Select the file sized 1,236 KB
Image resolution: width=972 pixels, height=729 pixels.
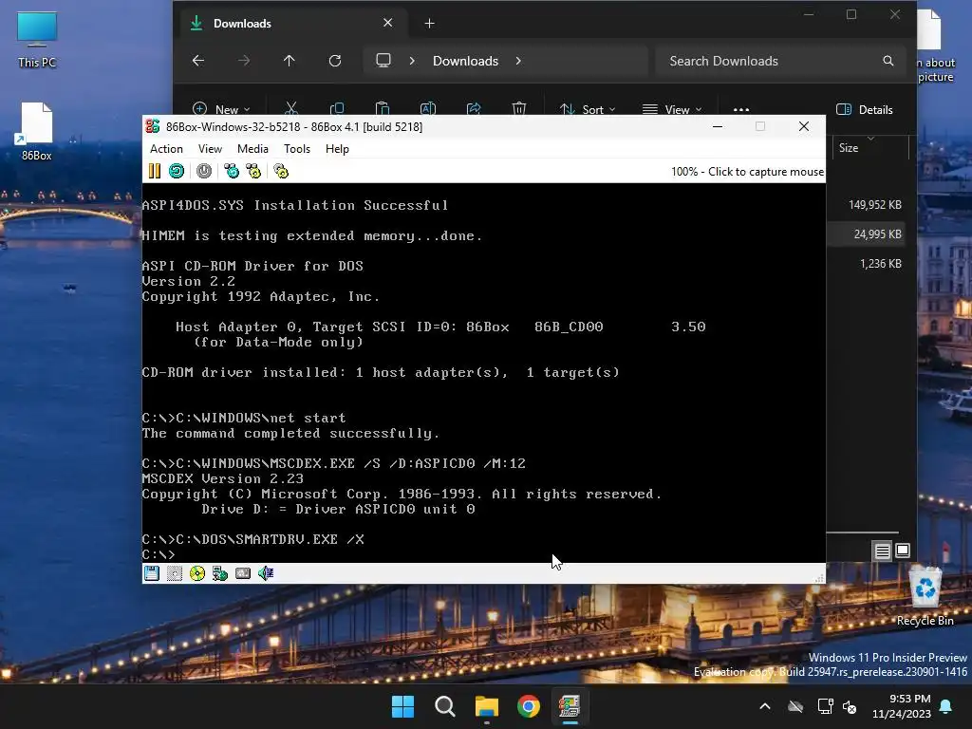coord(880,264)
